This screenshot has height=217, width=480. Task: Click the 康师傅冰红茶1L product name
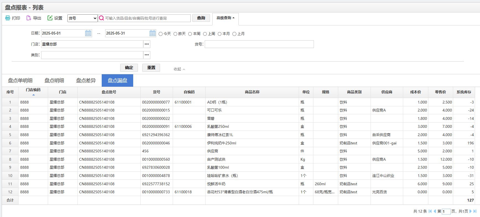220,135
